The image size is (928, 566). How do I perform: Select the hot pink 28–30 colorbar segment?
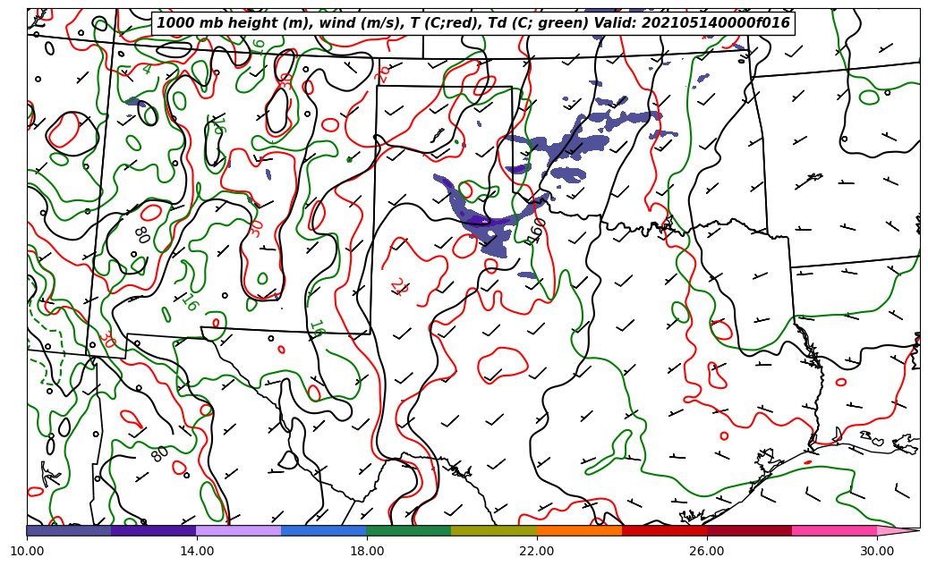(835, 530)
